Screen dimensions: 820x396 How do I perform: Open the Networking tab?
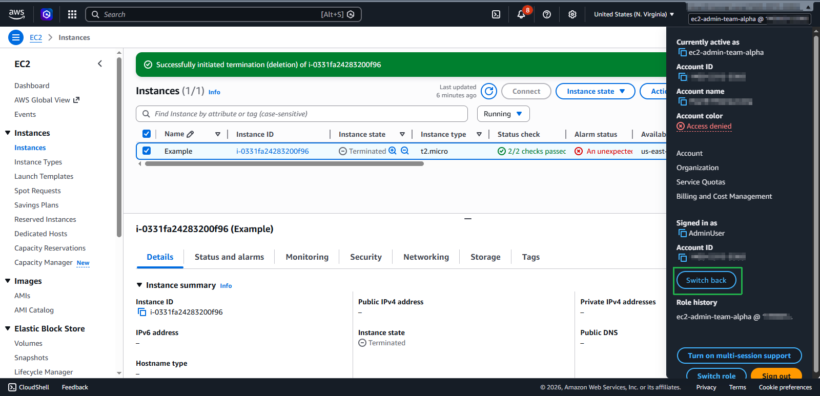point(426,257)
